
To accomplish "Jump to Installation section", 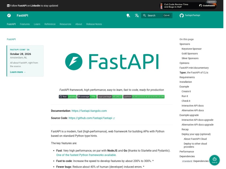I will [x=186, y=82].
